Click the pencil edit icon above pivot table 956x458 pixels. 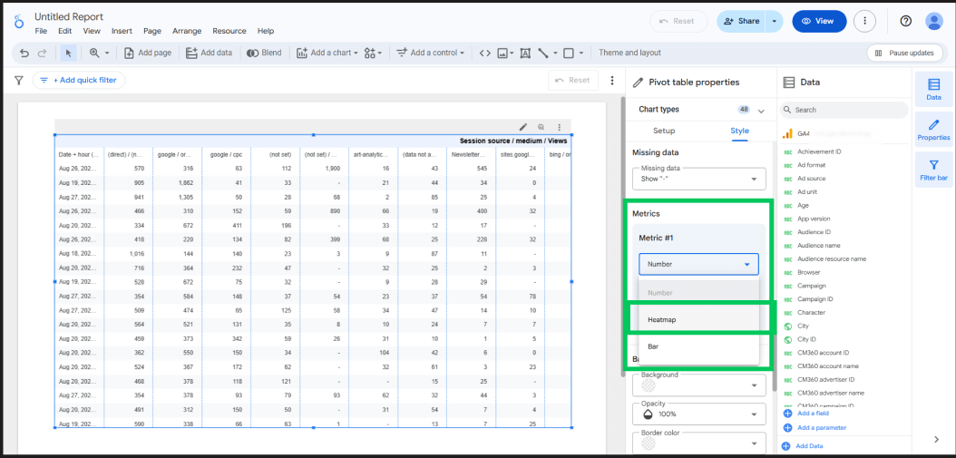coord(523,127)
